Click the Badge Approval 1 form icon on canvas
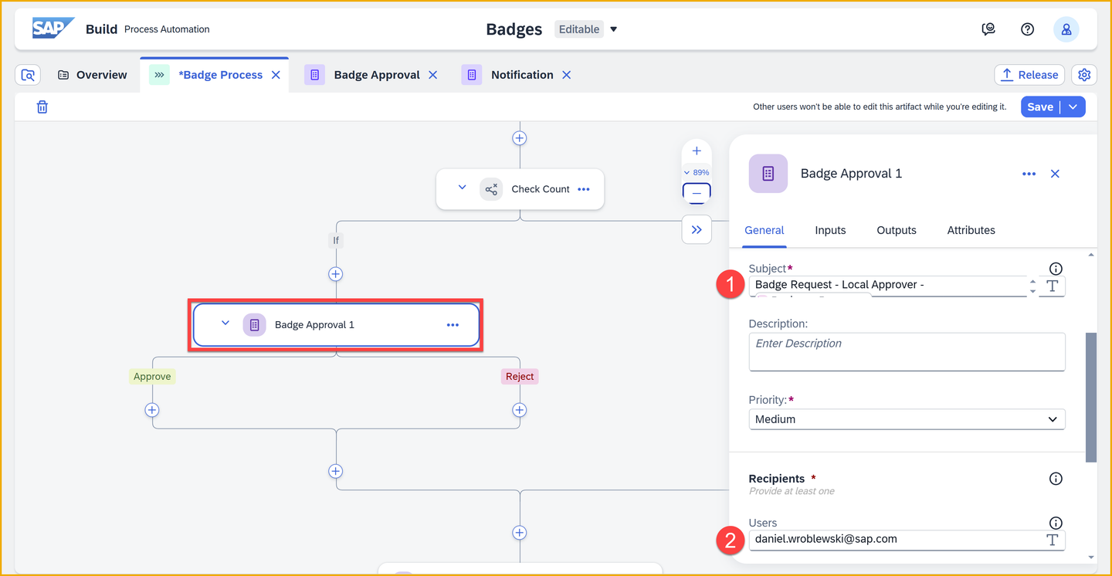Viewport: 1112px width, 576px height. pyautogui.click(x=254, y=325)
